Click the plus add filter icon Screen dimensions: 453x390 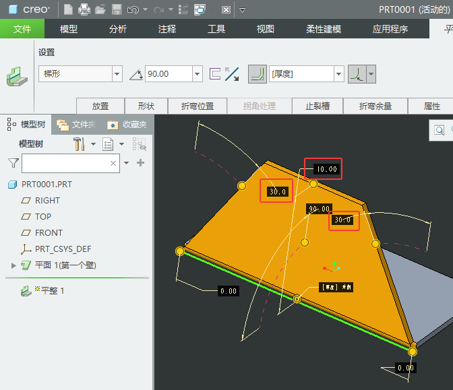point(140,163)
